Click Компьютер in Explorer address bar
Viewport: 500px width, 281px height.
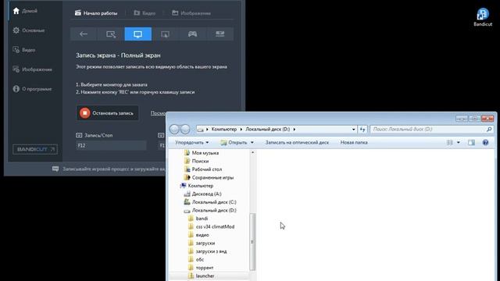[224, 129]
